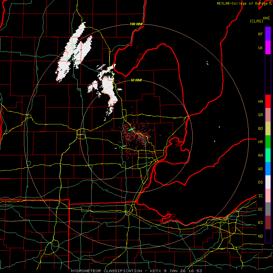273x273 pixels.
Task: Click the RA legend label
Action: (x=260, y=156)
